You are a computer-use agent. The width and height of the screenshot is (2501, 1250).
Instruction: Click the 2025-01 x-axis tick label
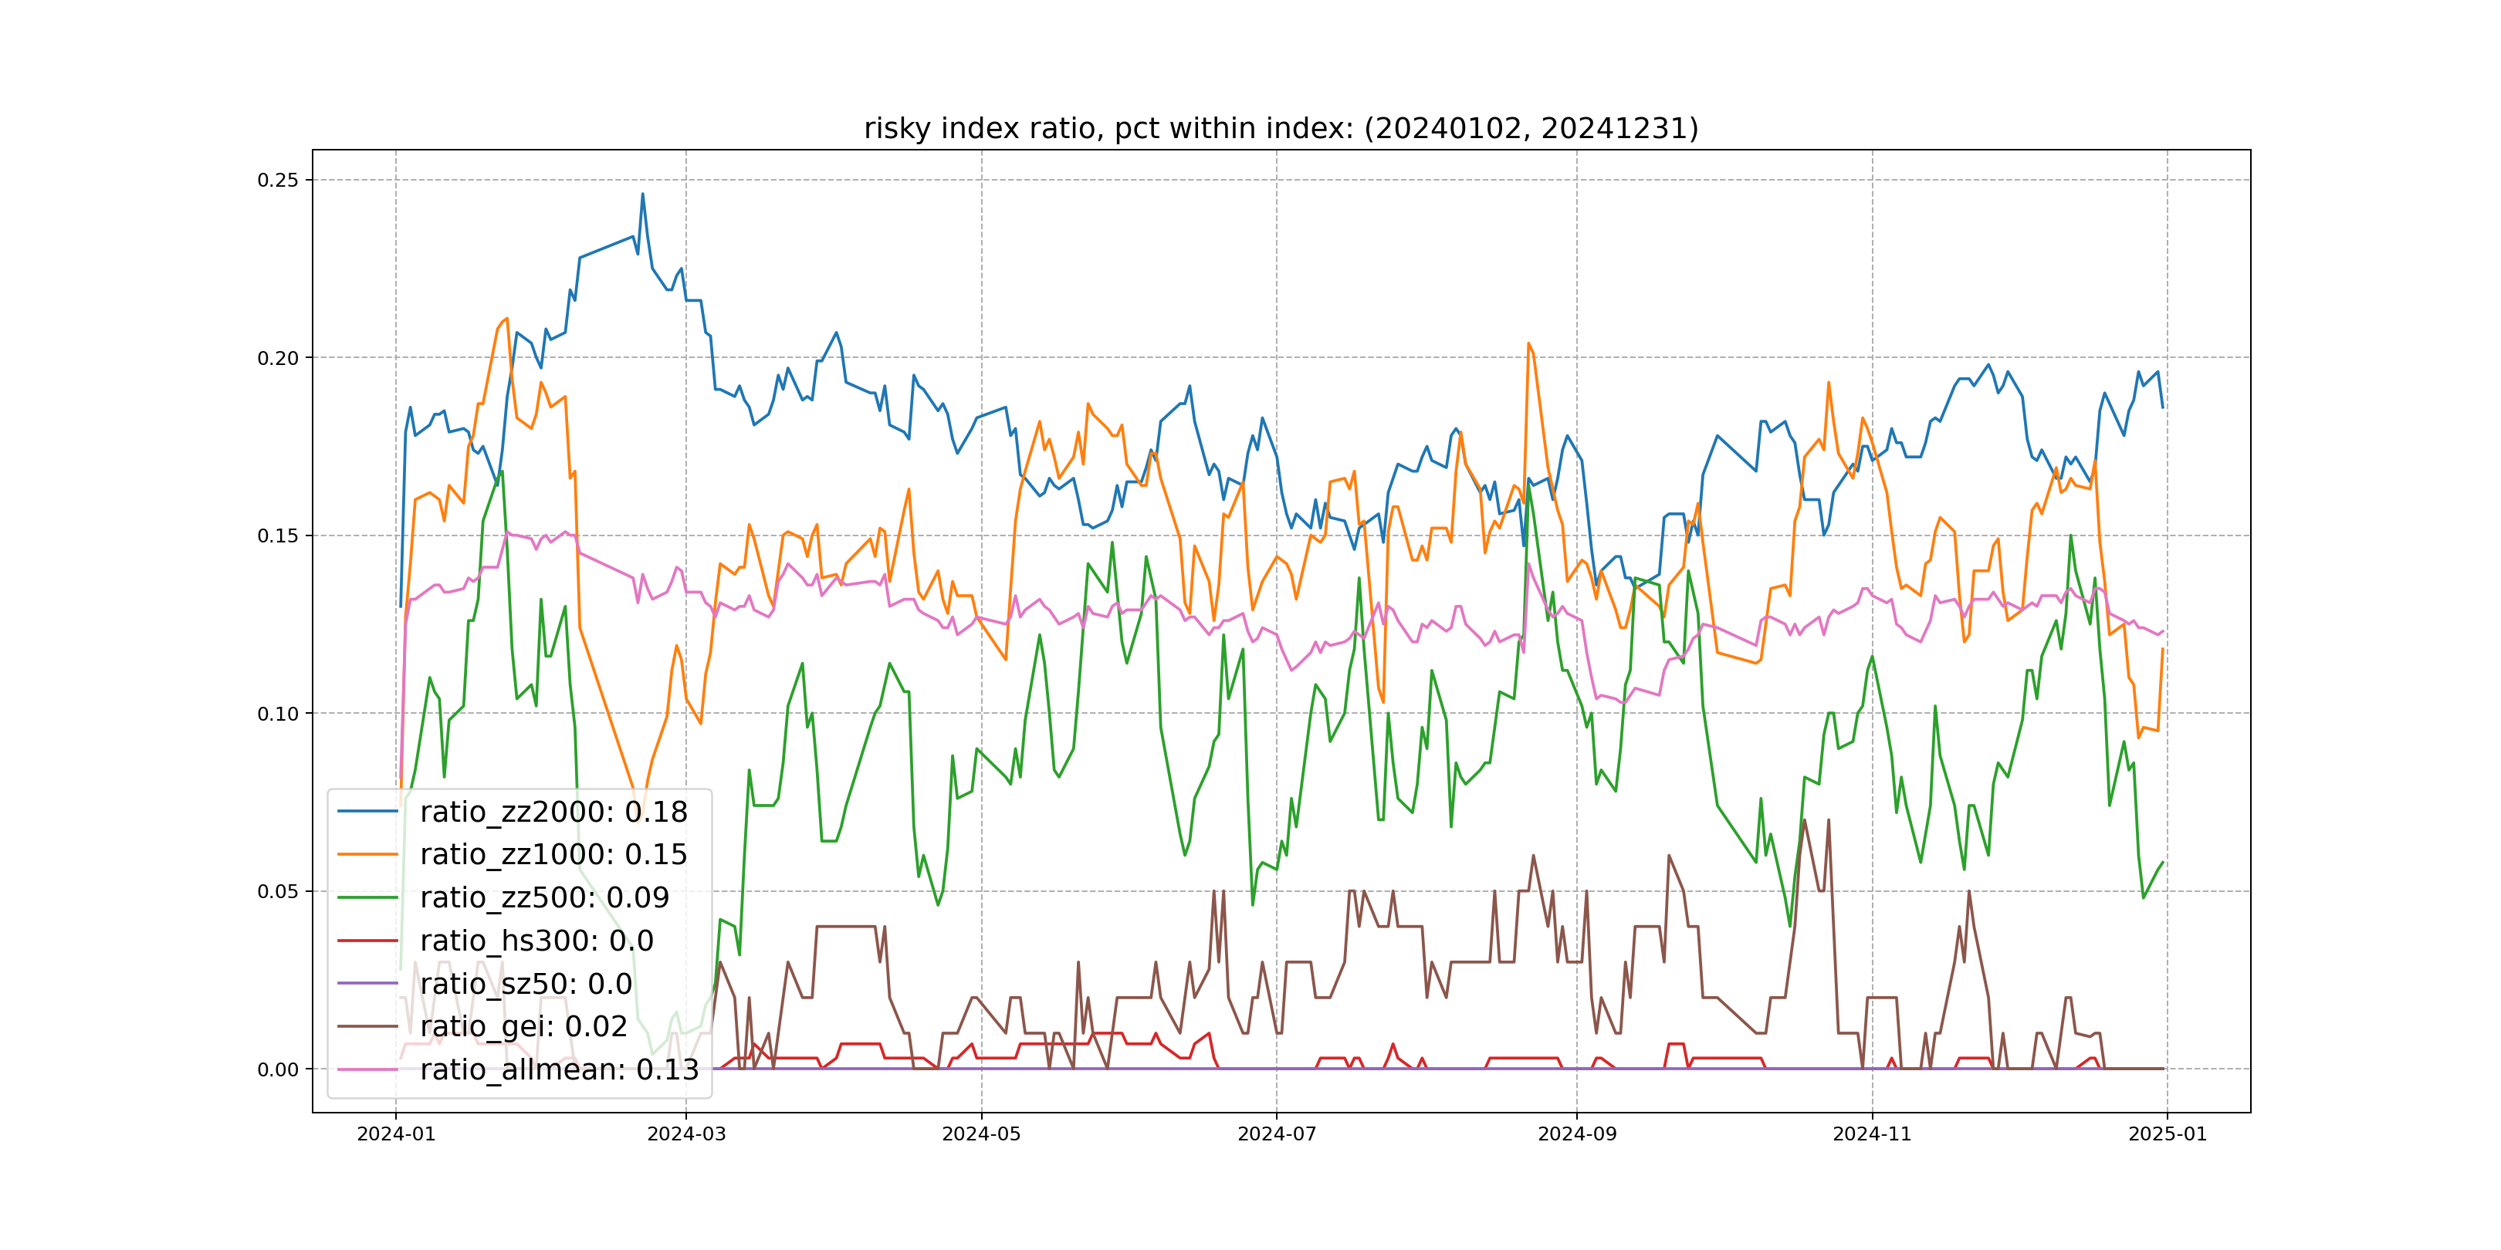[x=2167, y=1134]
